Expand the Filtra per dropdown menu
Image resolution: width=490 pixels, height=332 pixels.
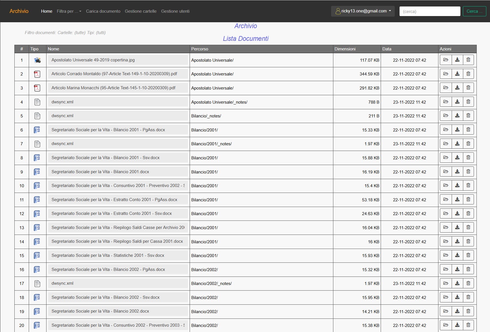coord(69,11)
